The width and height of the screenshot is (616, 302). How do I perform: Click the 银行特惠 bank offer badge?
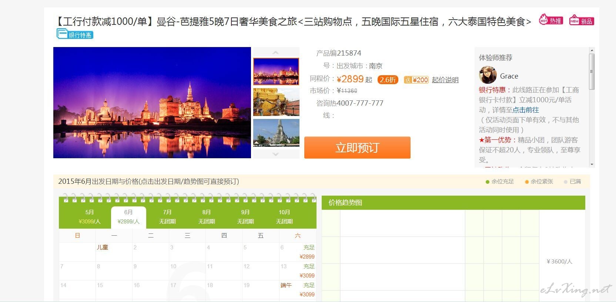pos(75,34)
